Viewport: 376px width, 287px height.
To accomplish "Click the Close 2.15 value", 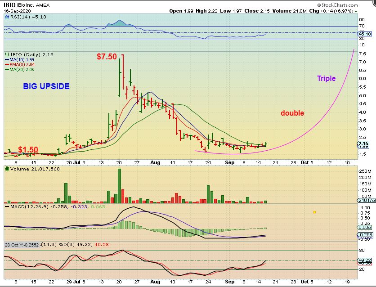I will click(257, 11).
